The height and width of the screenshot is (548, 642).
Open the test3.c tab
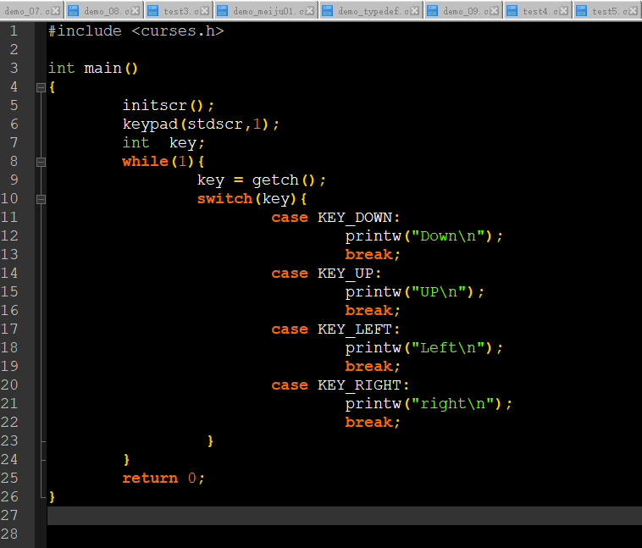pos(180,11)
